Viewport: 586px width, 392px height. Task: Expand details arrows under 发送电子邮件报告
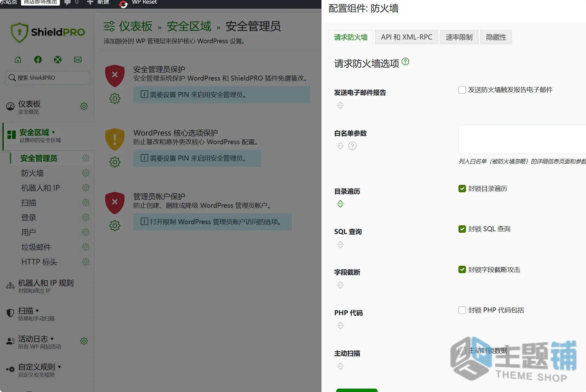pyautogui.click(x=340, y=105)
